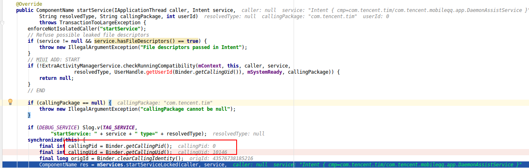Click the comment 'Refuse possible leaked file descriptors'
Screen dimensions: 529x168
88,35
